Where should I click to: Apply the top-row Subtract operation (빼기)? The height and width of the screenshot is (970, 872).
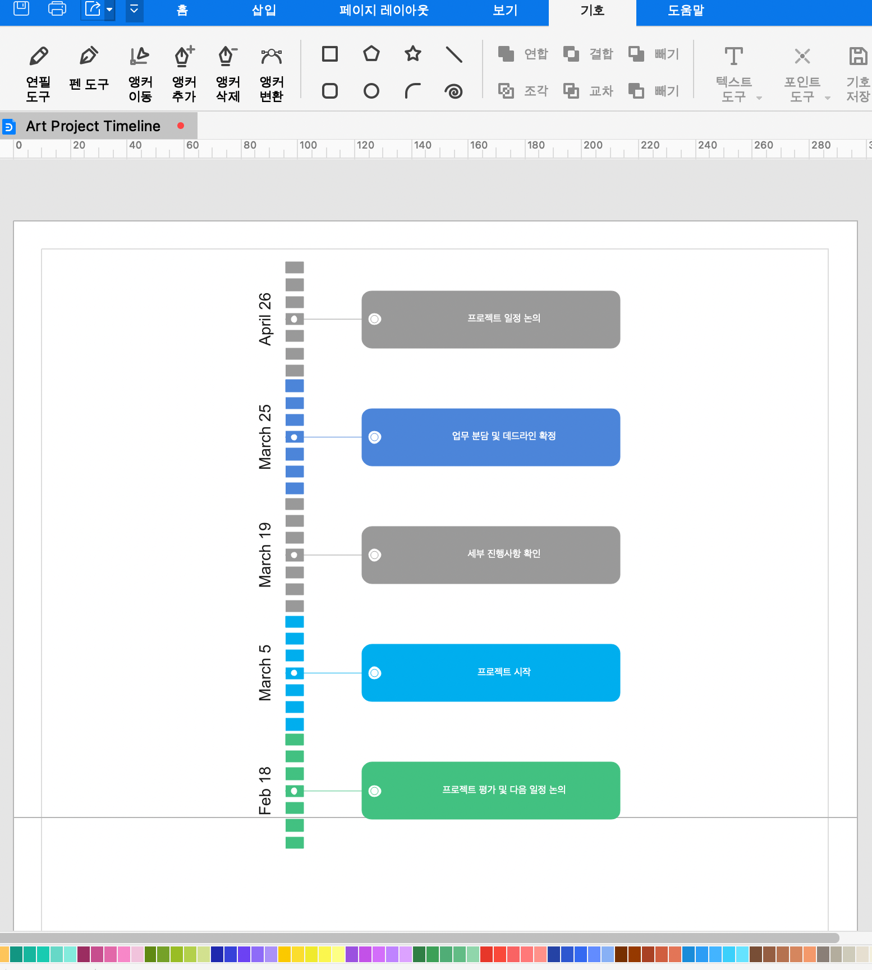tap(654, 54)
